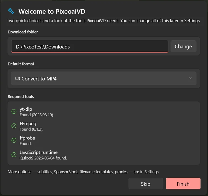
Task: Click the green check icon next to FFmpeg
Action: pos(14,126)
